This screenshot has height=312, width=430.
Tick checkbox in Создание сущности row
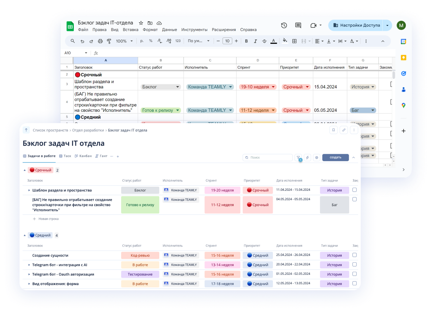point(354,255)
